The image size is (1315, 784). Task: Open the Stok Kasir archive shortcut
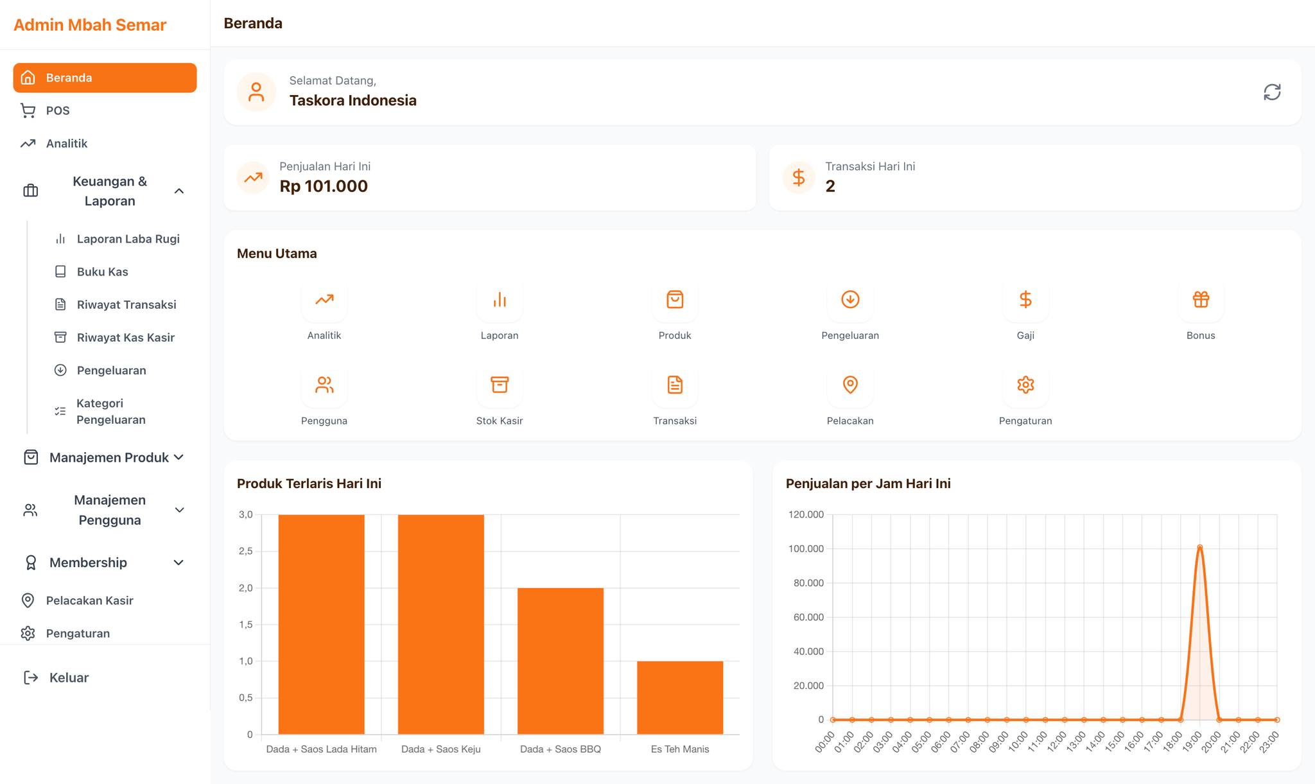500,385
